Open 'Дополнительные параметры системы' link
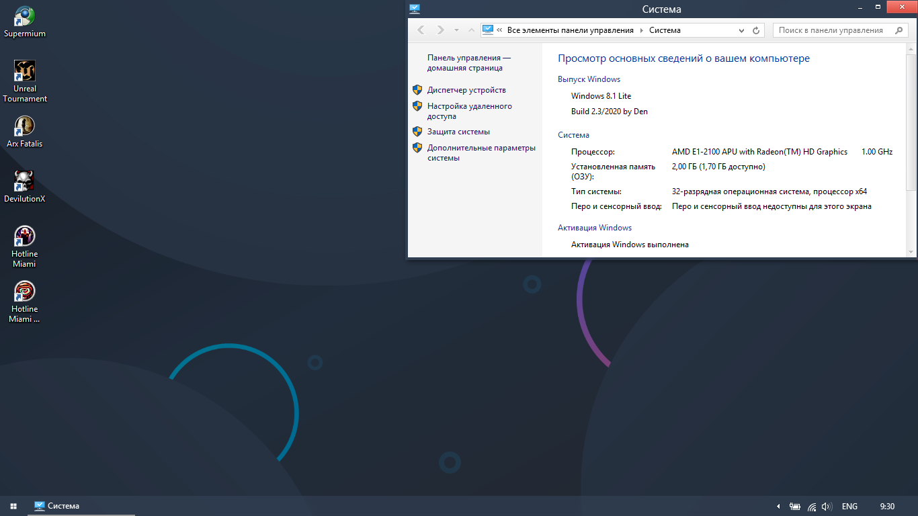The height and width of the screenshot is (516, 918). [x=482, y=153]
